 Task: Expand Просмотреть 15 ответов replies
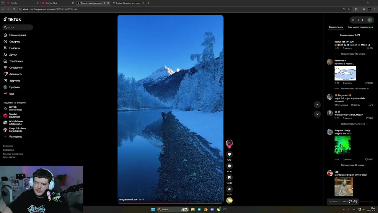(354, 124)
